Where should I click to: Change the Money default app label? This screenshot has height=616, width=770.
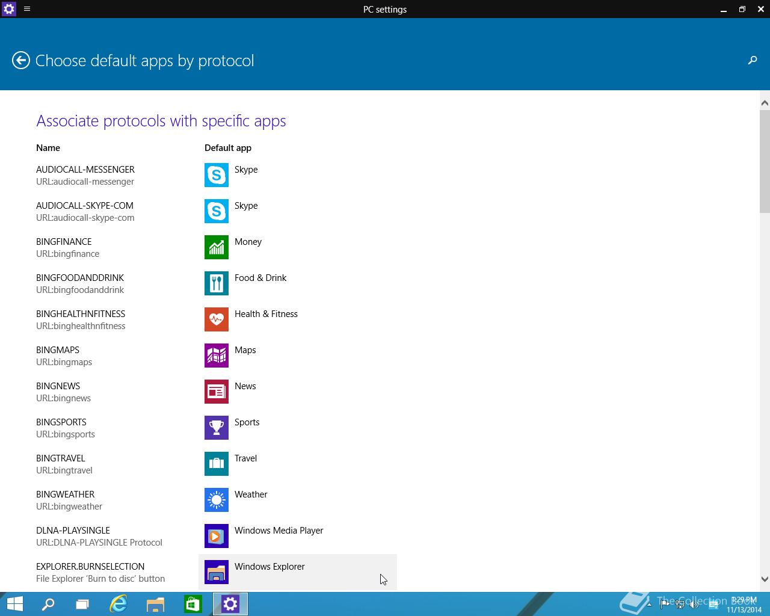(248, 242)
